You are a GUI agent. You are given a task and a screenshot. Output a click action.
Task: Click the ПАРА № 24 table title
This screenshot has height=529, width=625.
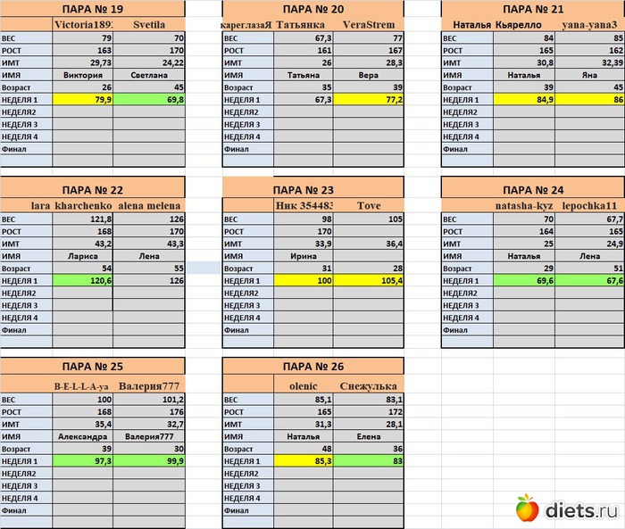[532, 189]
